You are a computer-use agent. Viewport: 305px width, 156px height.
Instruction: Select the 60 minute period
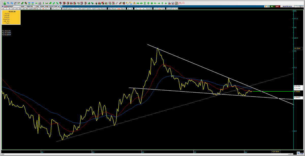pos(27,9)
